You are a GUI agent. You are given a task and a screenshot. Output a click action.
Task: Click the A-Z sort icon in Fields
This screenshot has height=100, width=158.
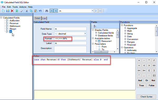[x=95, y=26]
